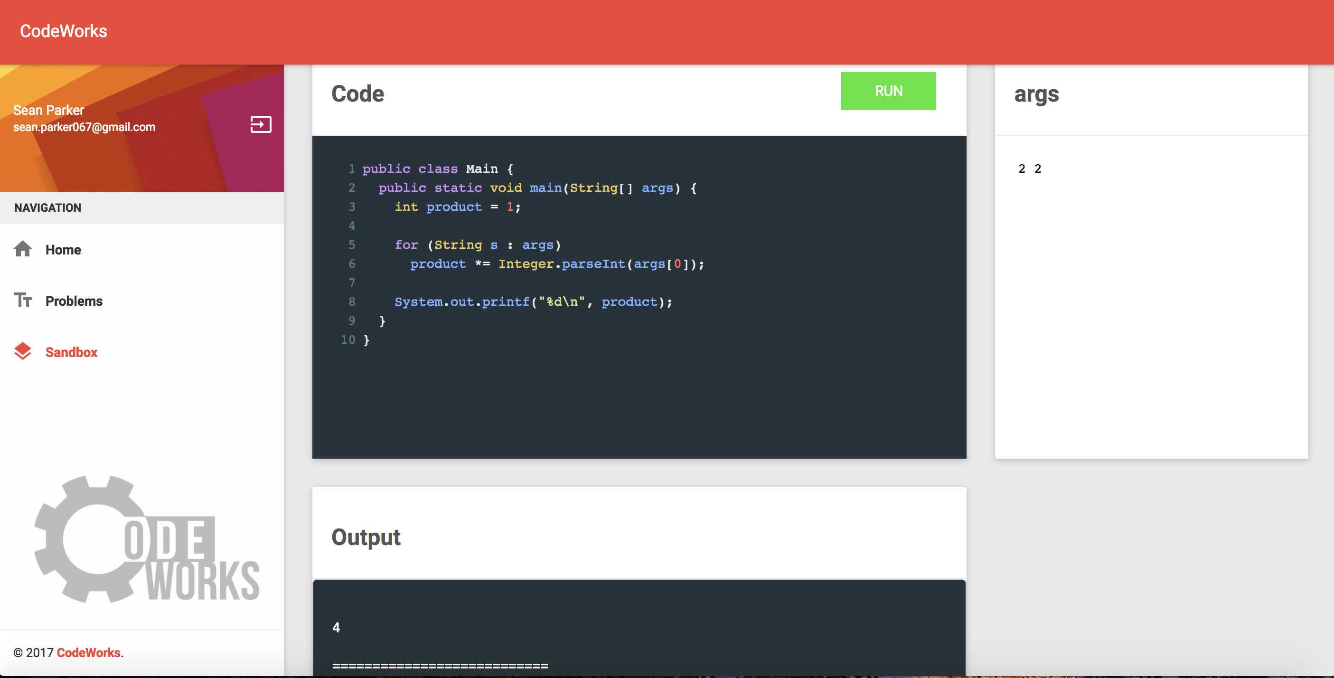Click the user email address text

(84, 127)
